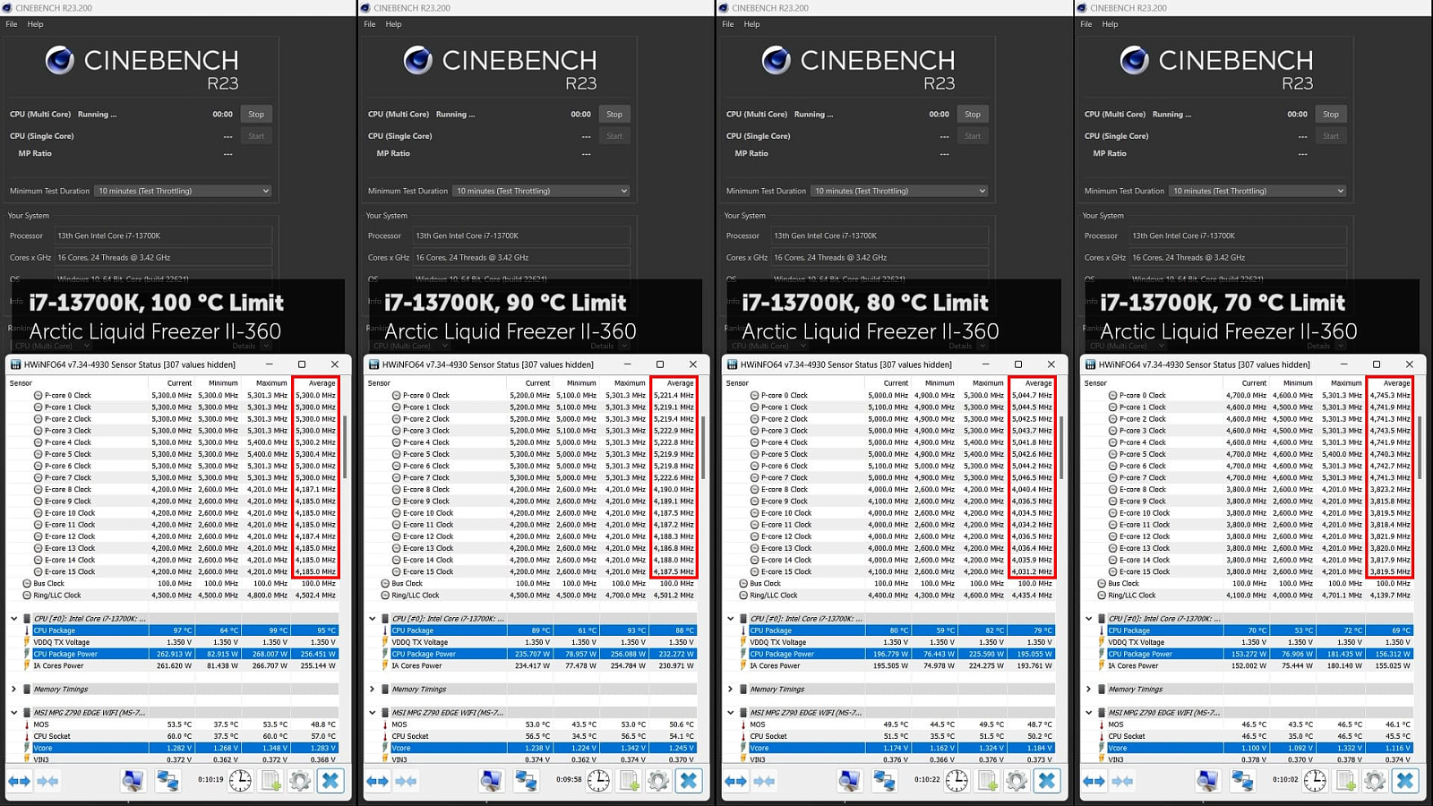The width and height of the screenshot is (1433, 806).
Task: Click expand columns arrows in 80 °C HWiNFO window
Action: tap(735, 781)
